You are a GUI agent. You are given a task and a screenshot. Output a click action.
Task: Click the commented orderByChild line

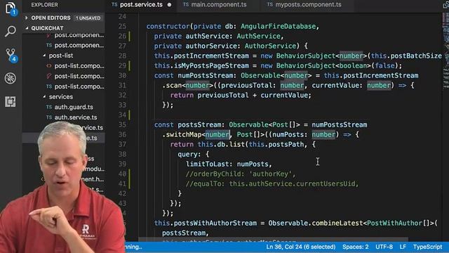tap(240, 174)
